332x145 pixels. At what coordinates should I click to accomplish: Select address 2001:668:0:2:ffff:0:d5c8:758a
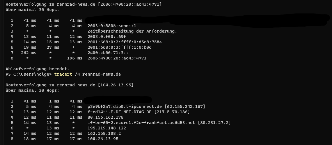[x=125, y=42]
